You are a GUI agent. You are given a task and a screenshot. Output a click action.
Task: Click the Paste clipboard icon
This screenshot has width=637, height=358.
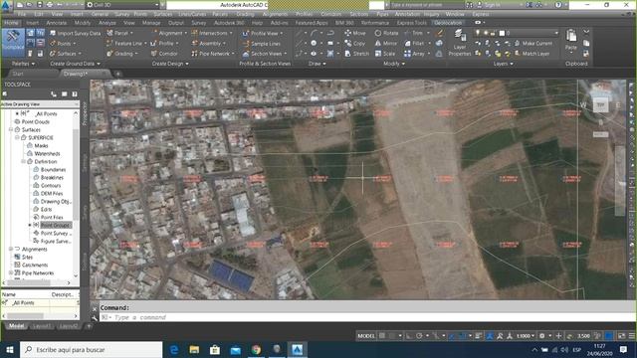pos(571,36)
